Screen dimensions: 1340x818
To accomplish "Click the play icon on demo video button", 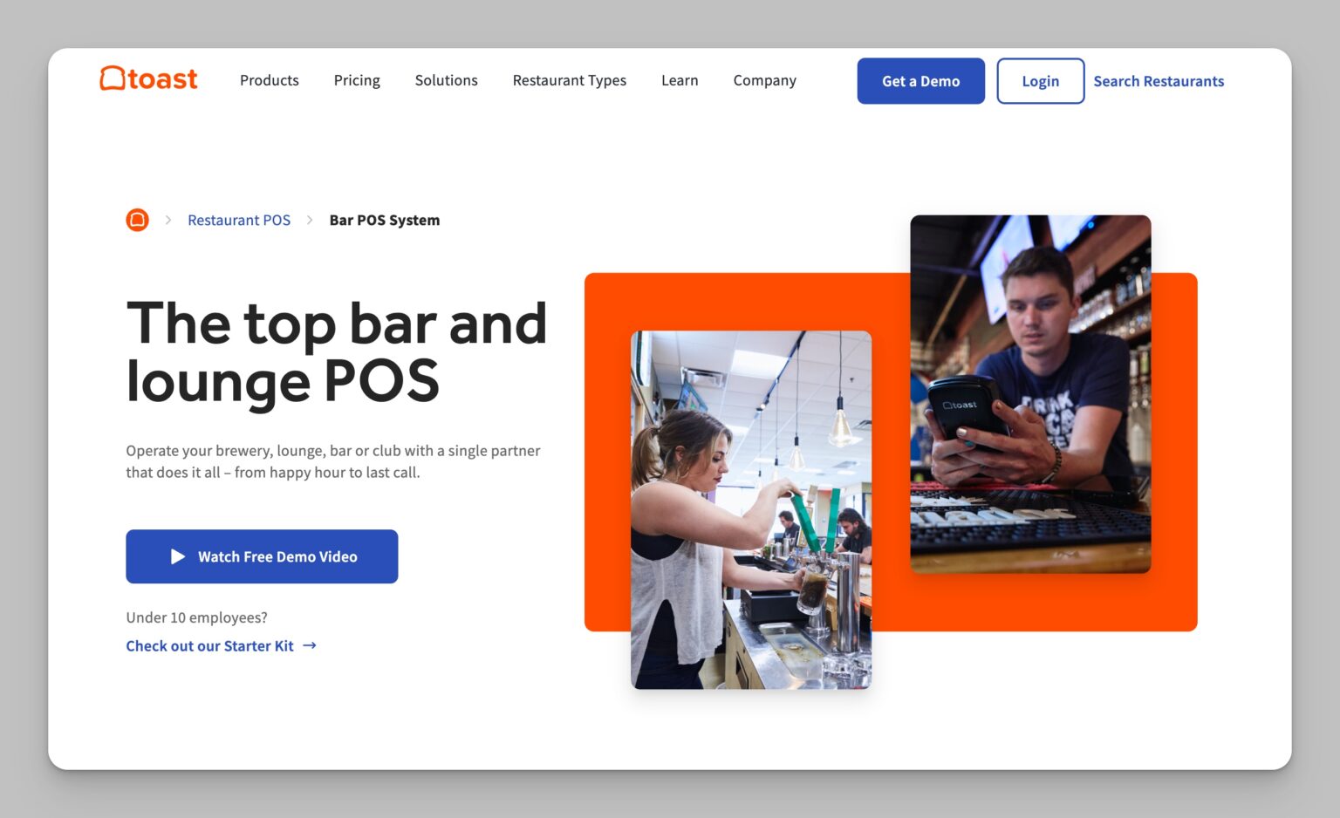I will pyautogui.click(x=178, y=556).
